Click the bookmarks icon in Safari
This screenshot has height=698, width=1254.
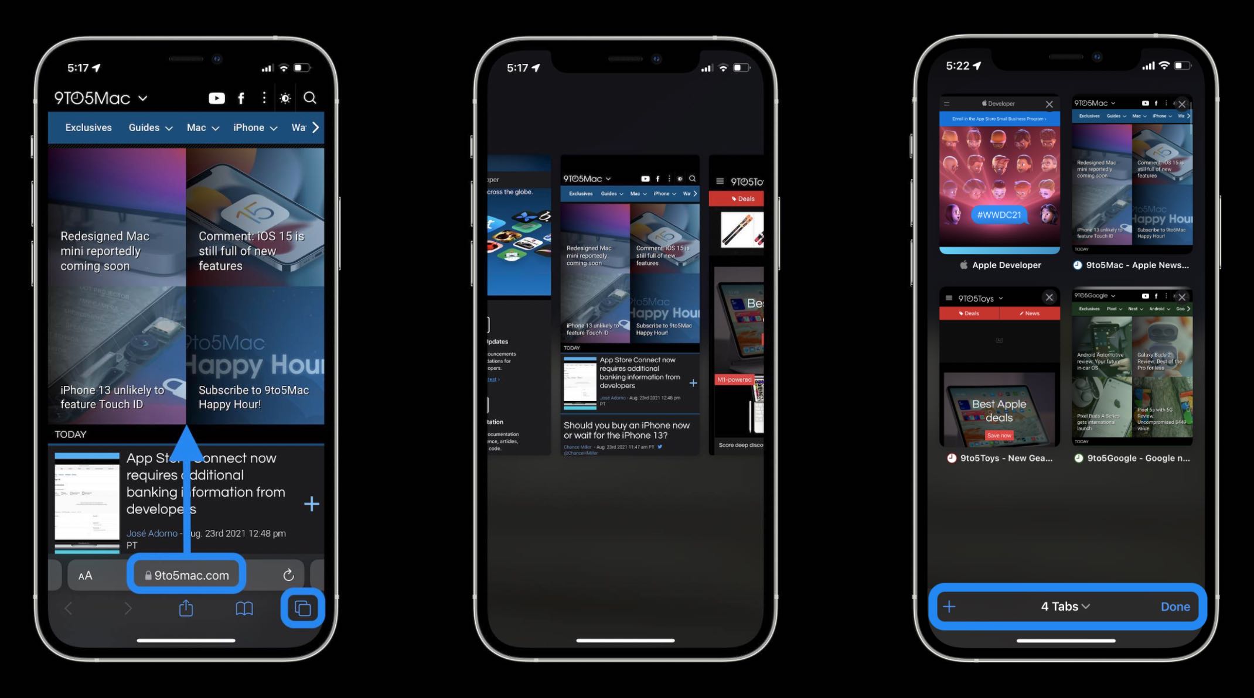click(x=244, y=608)
